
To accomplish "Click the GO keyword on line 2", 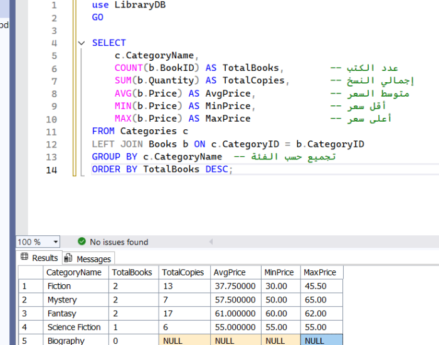I will (97, 18).
